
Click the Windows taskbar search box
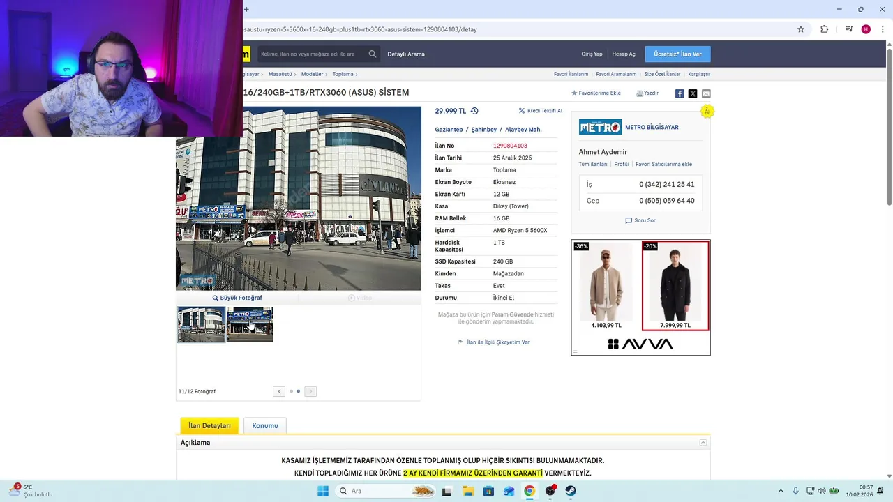tap(384, 491)
